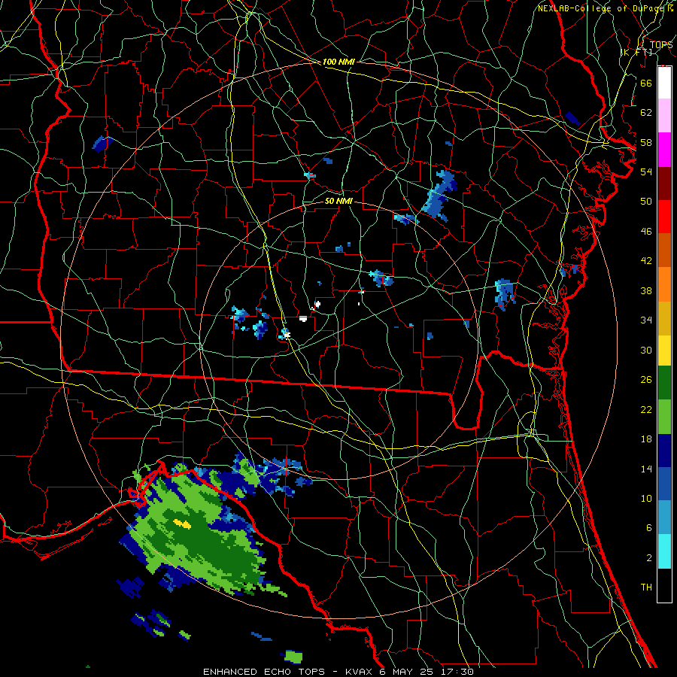Select the light green legend swatch

click(x=664, y=417)
